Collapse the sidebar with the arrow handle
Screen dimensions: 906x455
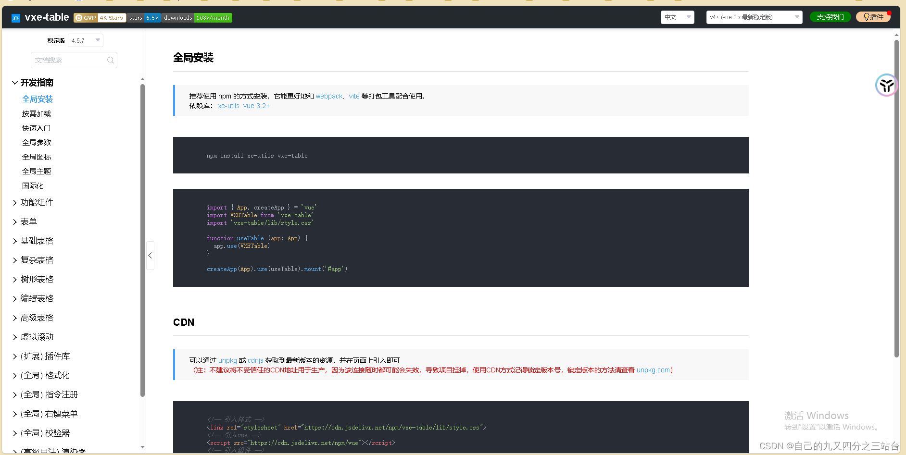[150, 256]
